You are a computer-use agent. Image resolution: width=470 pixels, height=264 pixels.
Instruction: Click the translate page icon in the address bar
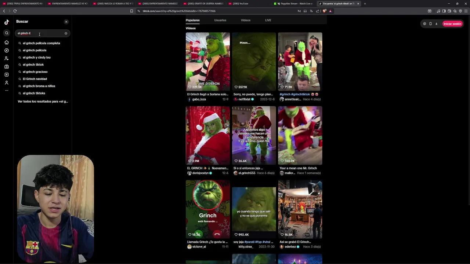pyautogui.click(x=311, y=11)
